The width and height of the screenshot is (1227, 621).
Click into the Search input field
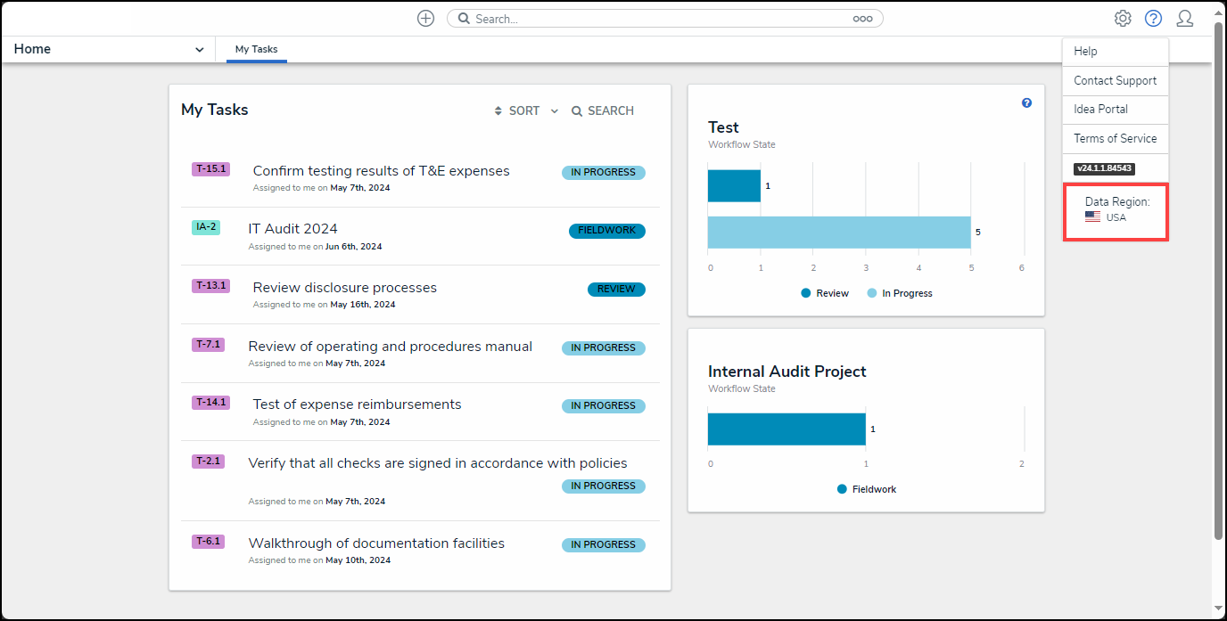click(x=660, y=19)
